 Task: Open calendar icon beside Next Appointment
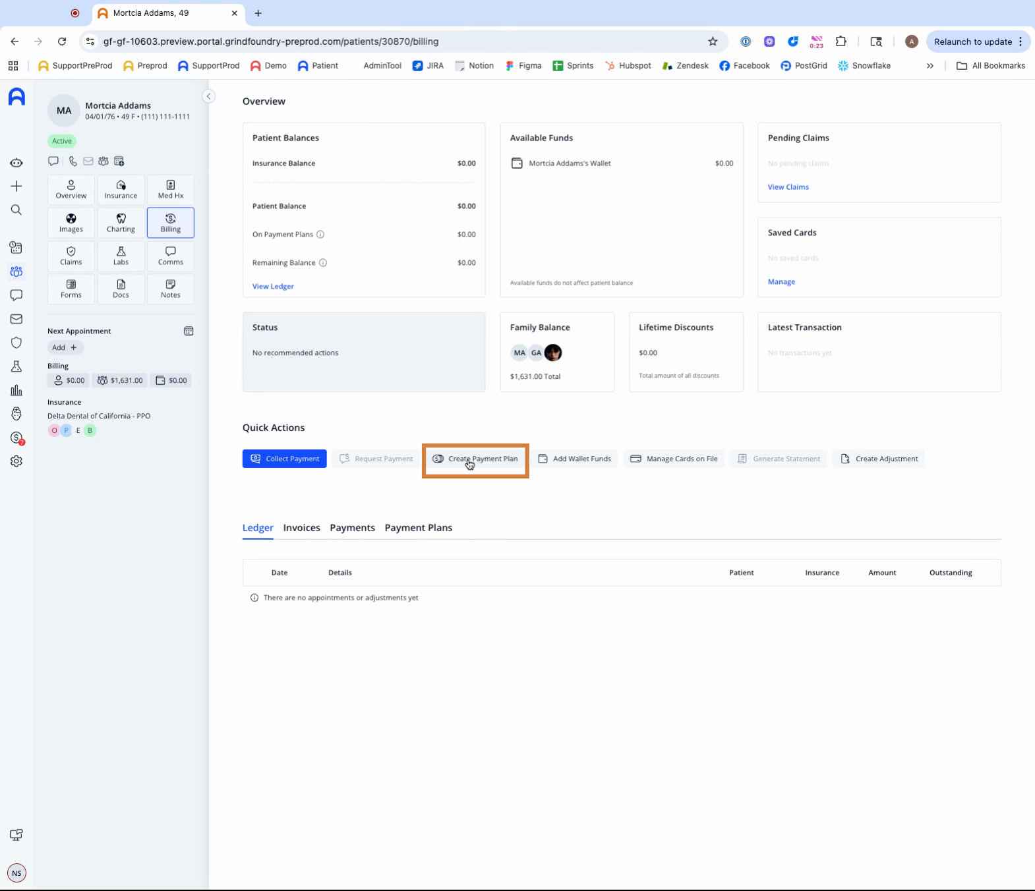coord(189,331)
